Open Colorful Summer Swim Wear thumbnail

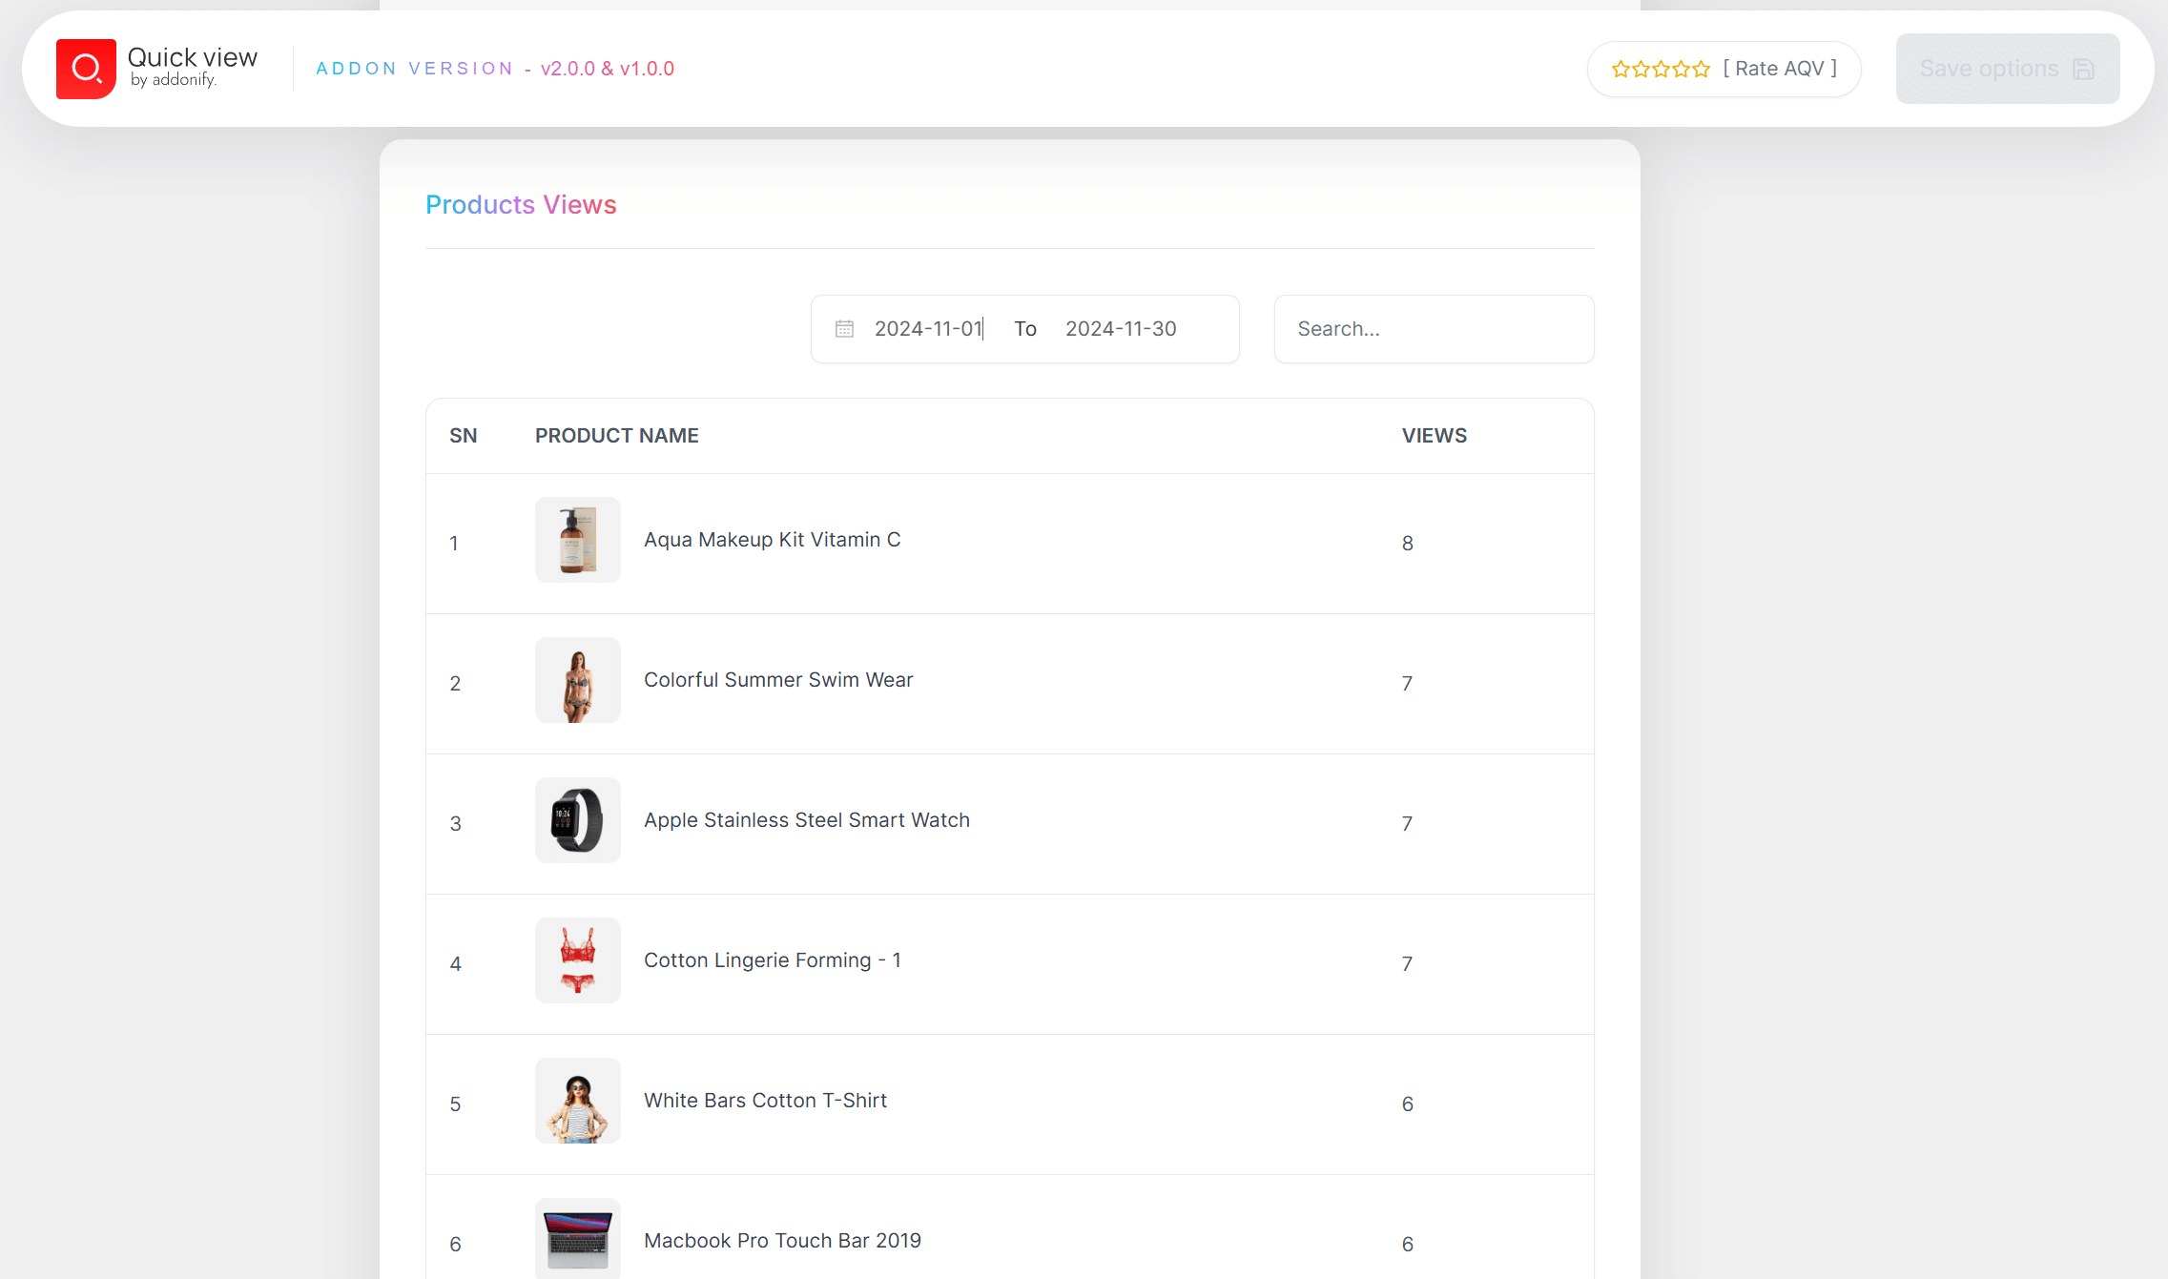577,680
